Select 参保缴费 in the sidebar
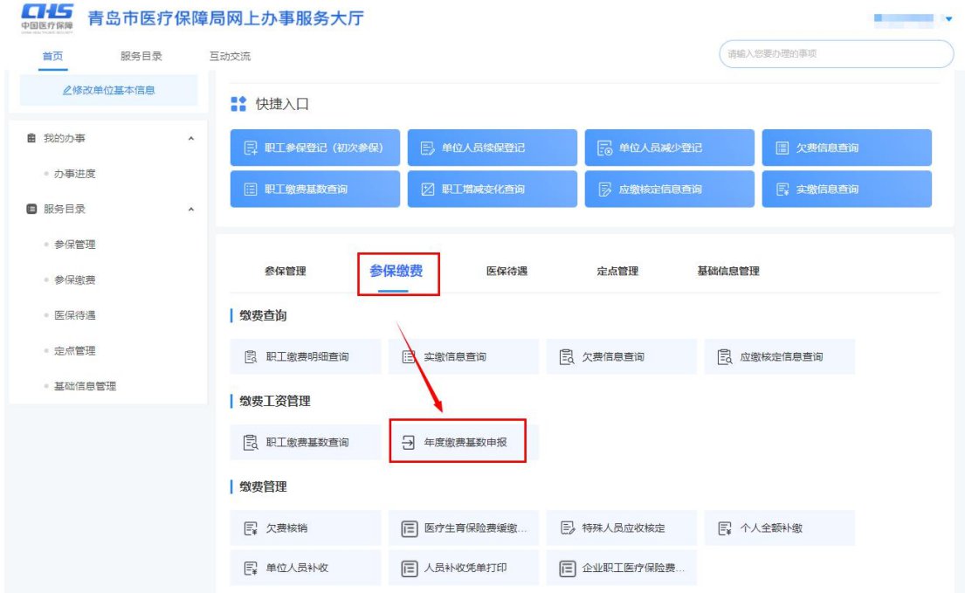This screenshot has width=965, height=593. click(74, 279)
